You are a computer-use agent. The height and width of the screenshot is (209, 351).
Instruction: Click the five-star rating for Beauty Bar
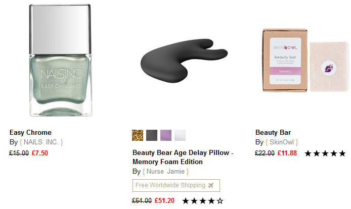pyautogui.click(x=325, y=153)
